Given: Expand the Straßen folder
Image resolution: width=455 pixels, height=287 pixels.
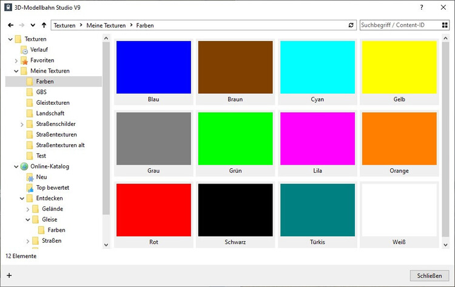Looking at the screenshot, I should click(28, 241).
